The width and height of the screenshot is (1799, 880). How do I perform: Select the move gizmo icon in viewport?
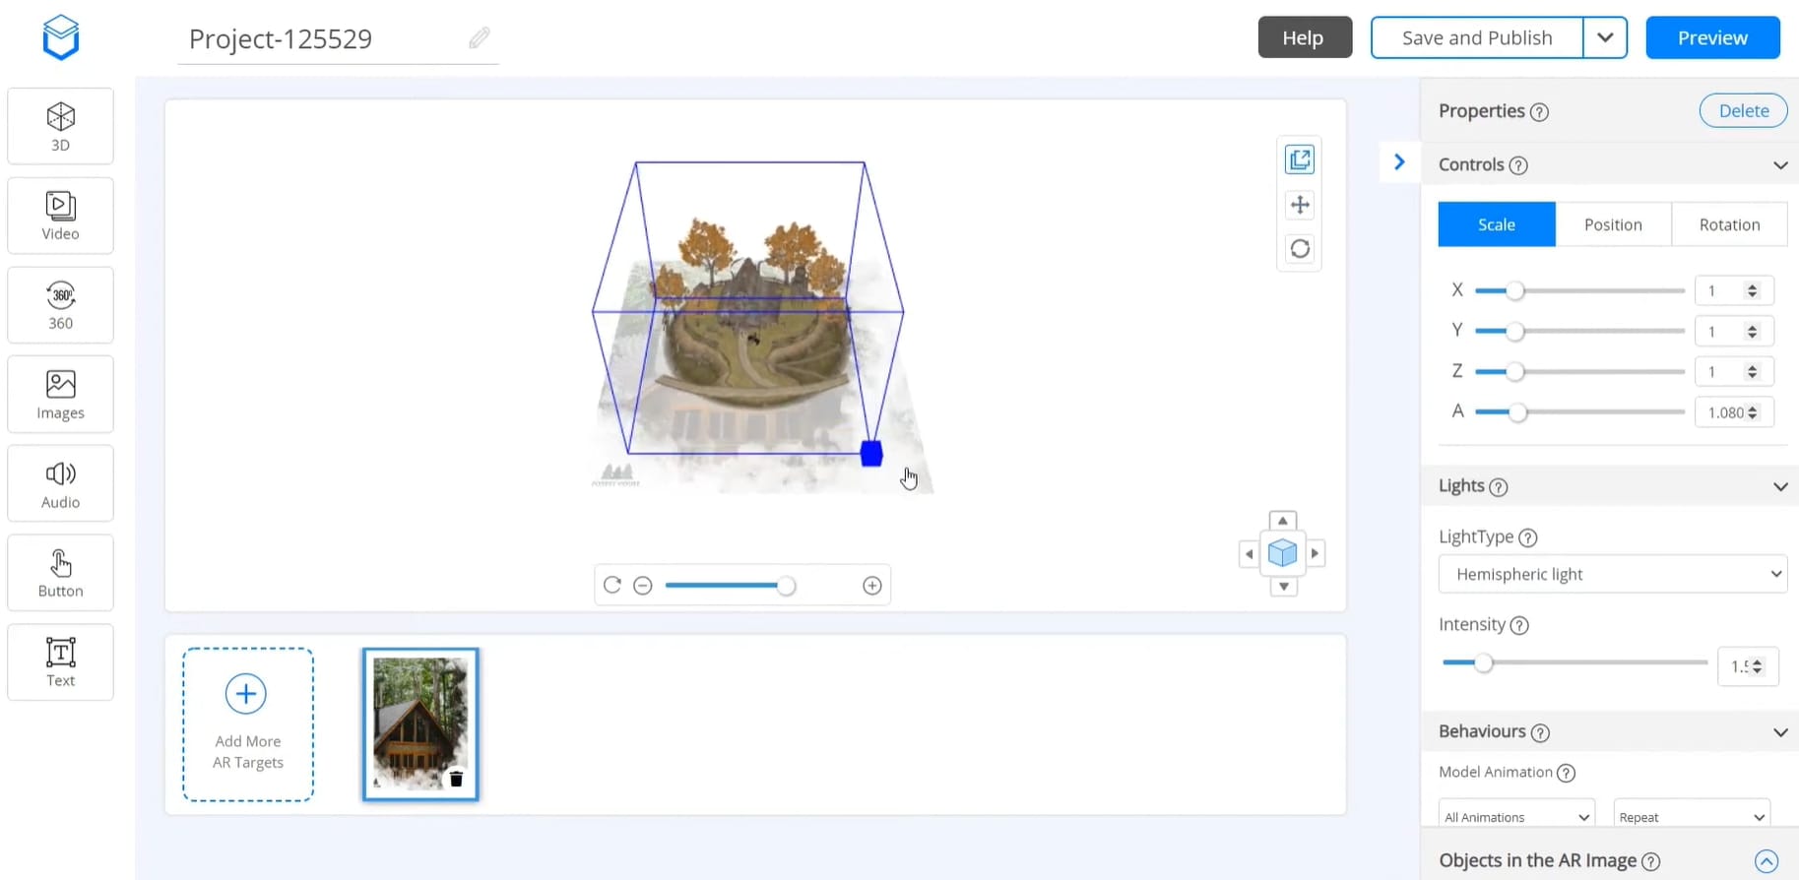click(1300, 205)
